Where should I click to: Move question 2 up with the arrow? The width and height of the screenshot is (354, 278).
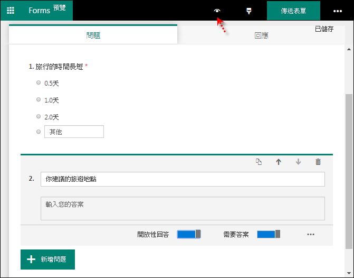click(x=279, y=162)
